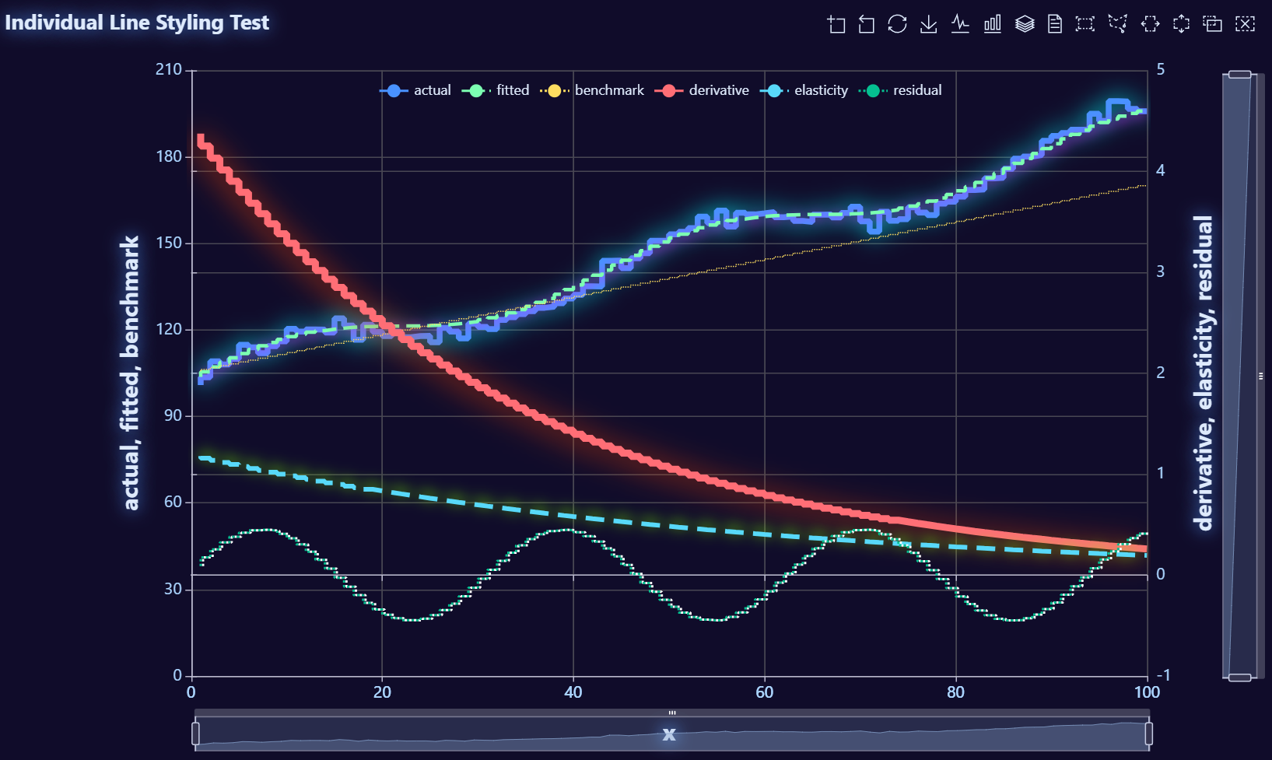The image size is (1272, 760).
Task: Choose the horizontal brush selection tool
Action: (1150, 24)
